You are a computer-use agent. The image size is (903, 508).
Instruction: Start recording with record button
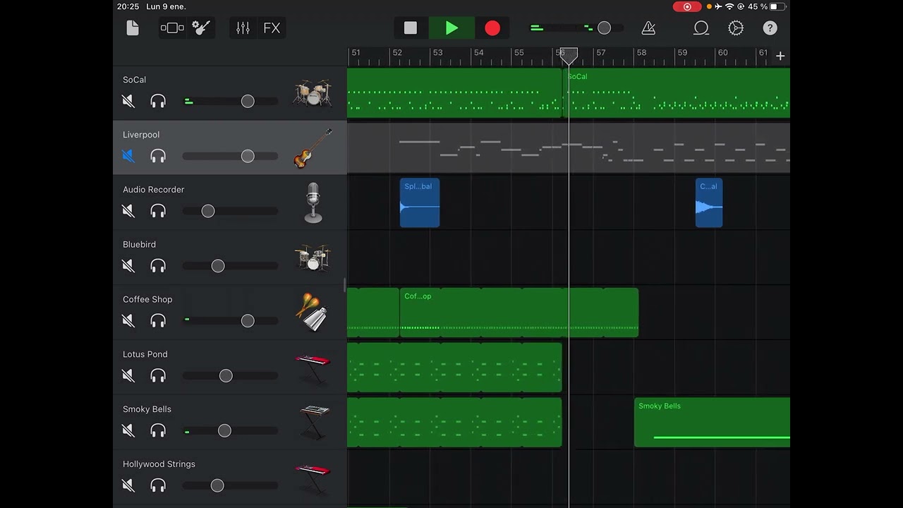492,28
